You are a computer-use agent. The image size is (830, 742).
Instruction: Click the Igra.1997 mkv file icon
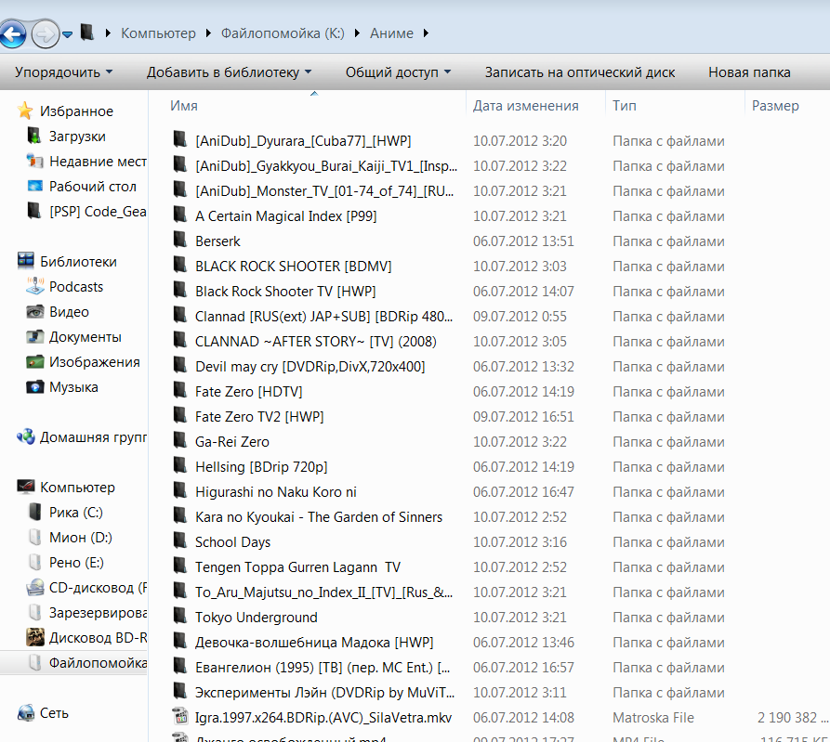180,717
